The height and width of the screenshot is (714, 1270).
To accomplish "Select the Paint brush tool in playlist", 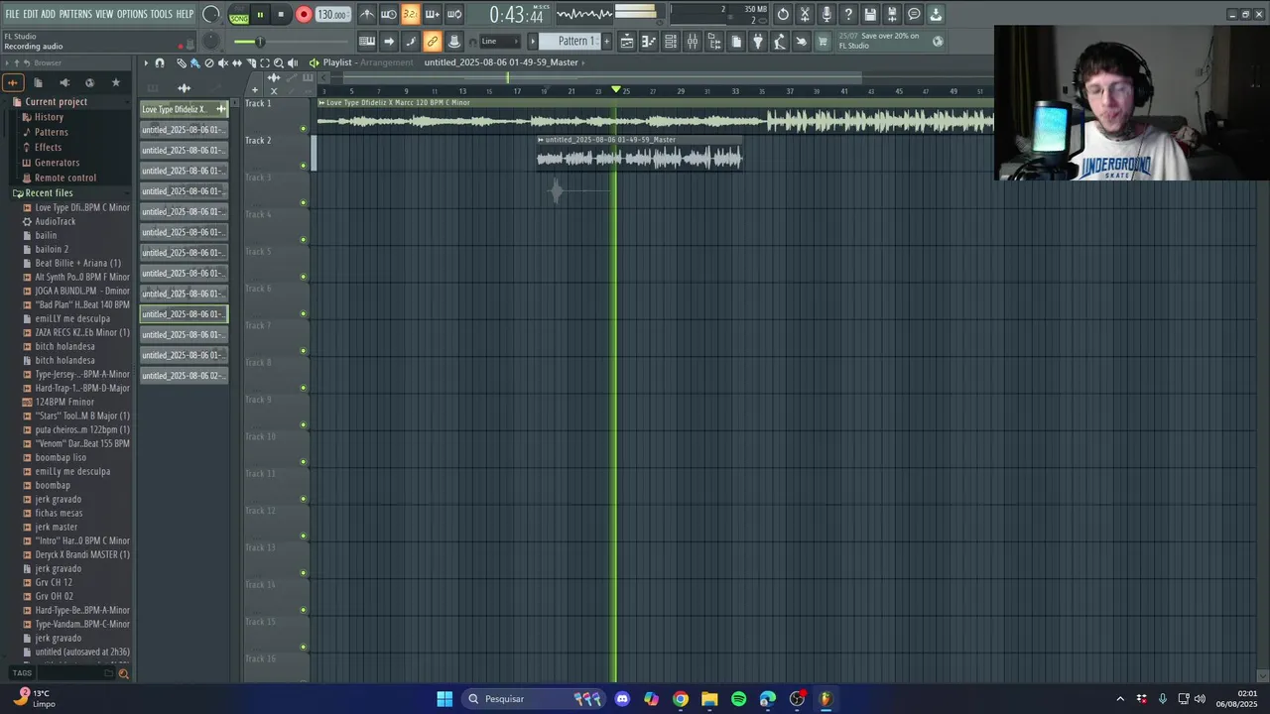I will point(194,62).
